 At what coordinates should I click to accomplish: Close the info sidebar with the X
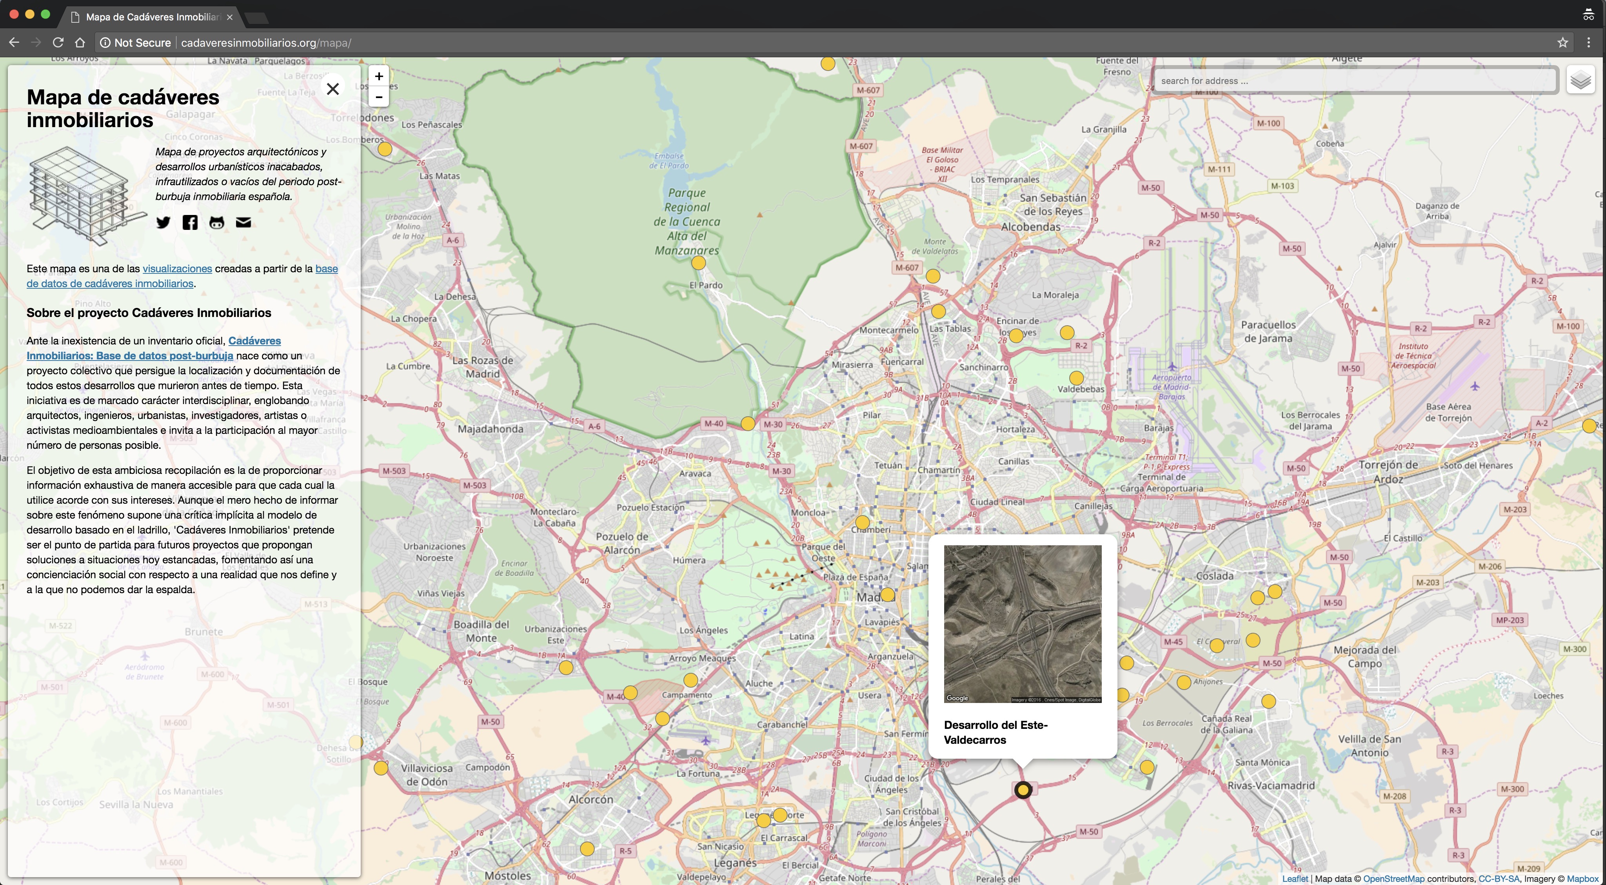pyautogui.click(x=333, y=89)
